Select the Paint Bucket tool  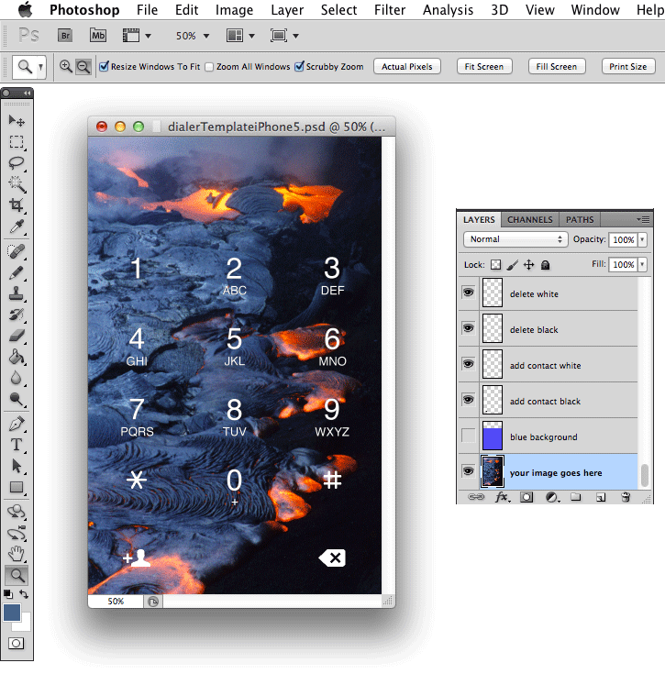[17, 357]
